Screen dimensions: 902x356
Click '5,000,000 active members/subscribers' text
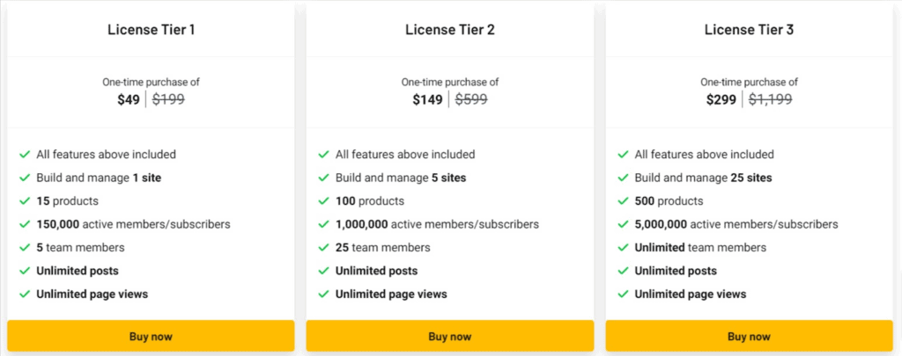point(736,224)
